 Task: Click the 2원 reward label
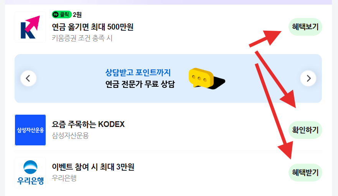[77, 15]
